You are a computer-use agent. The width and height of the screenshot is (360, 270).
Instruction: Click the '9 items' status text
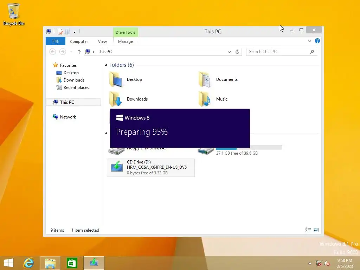[57, 230]
